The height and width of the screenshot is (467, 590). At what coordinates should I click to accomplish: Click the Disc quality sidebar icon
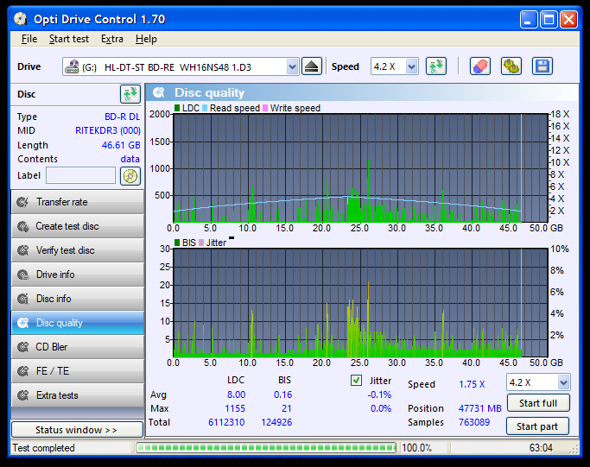[23, 323]
